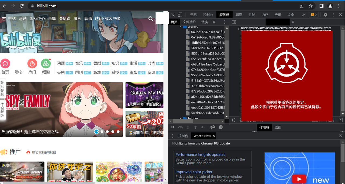Close the What's New drawer tab

click(x=214, y=136)
